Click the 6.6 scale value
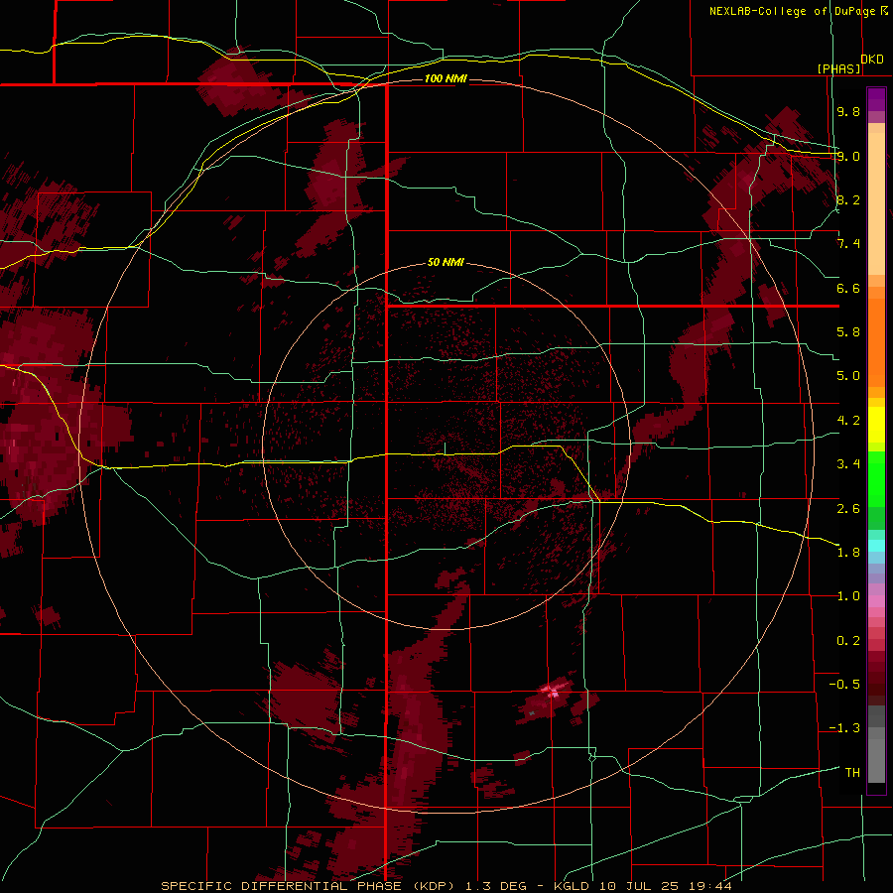This screenshot has width=893, height=893. pos(848,288)
